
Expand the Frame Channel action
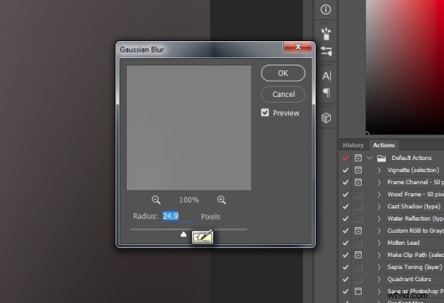(379, 182)
